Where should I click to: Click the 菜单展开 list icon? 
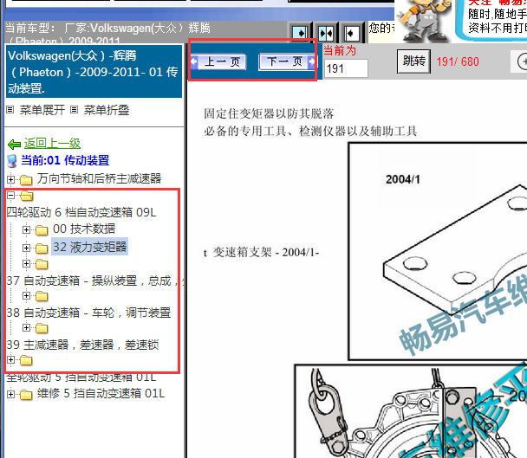[x=10, y=110]
